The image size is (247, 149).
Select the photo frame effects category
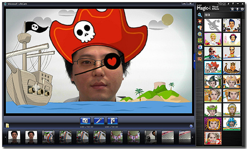click(200, 41)
